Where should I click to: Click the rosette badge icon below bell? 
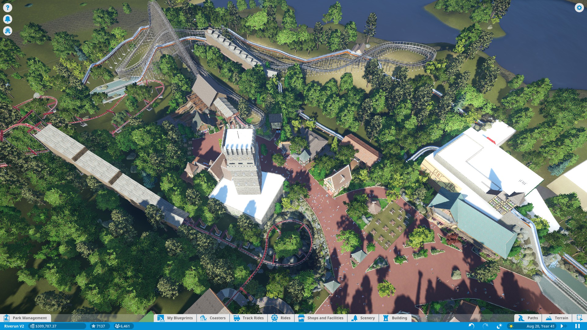point(8,31)
